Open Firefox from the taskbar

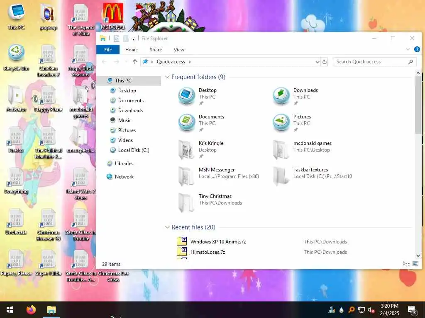tap(31, 310)
